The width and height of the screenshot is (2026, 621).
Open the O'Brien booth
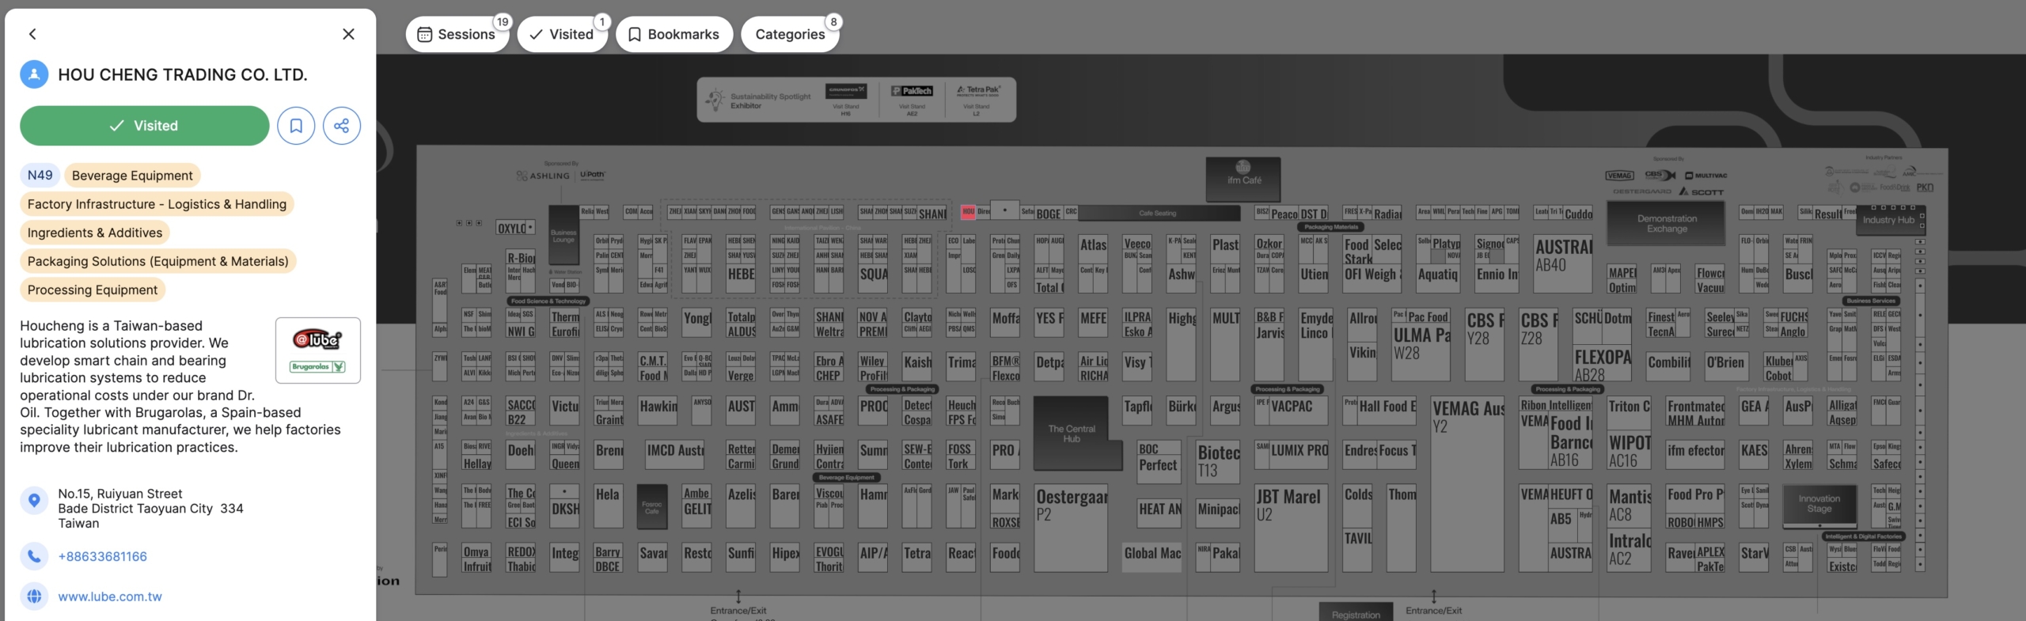(1724, 365)
